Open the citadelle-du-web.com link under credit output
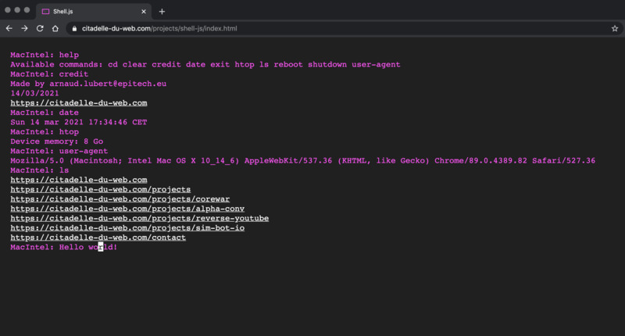Viewport: 625px width, 336px height. click(79, 103)
